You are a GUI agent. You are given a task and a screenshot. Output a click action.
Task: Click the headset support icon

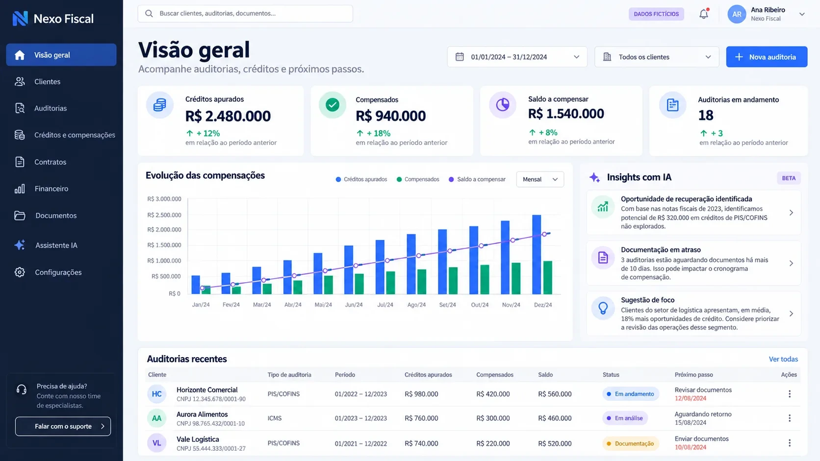pyautogui.click(x=22, y=390)
